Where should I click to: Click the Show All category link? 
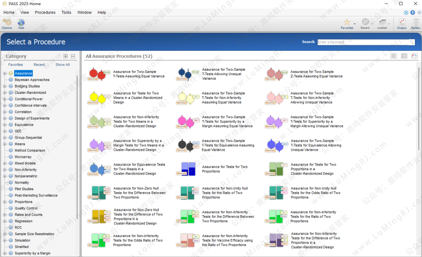click(63, 65)
